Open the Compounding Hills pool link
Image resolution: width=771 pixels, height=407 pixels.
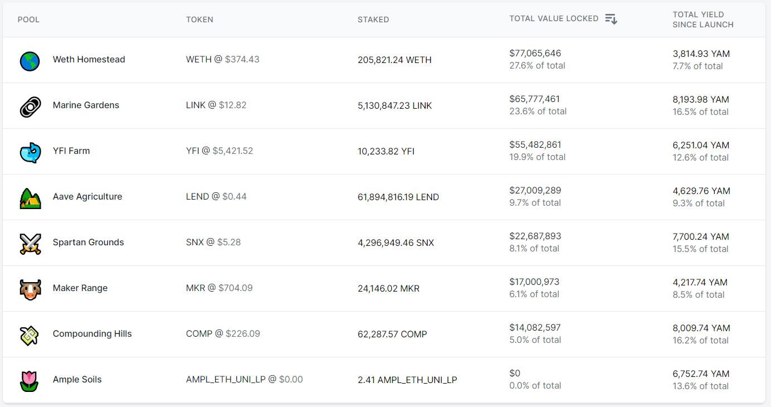[x=92, y=334]
